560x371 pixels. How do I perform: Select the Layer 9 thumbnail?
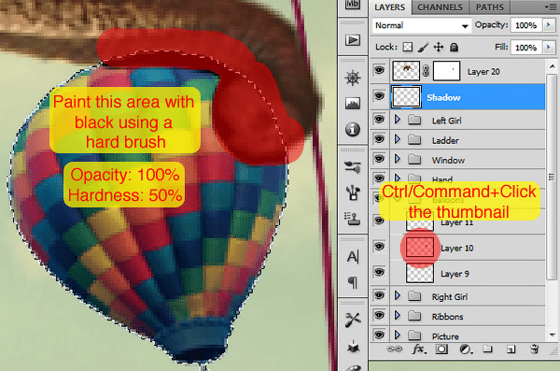tap(420, 274)
